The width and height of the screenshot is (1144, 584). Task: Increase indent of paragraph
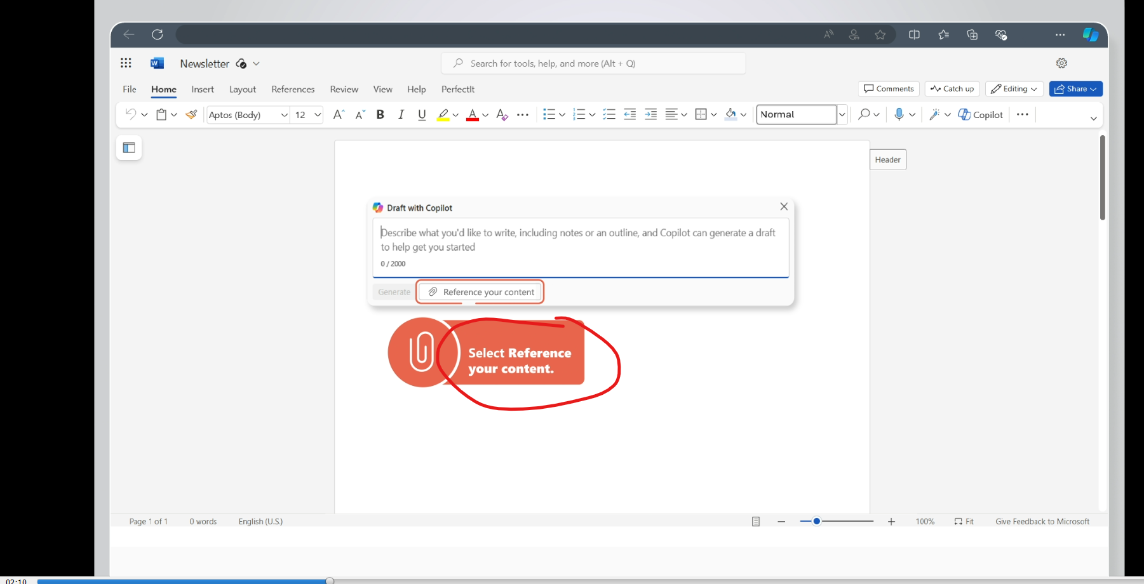[x=650, y=114]
